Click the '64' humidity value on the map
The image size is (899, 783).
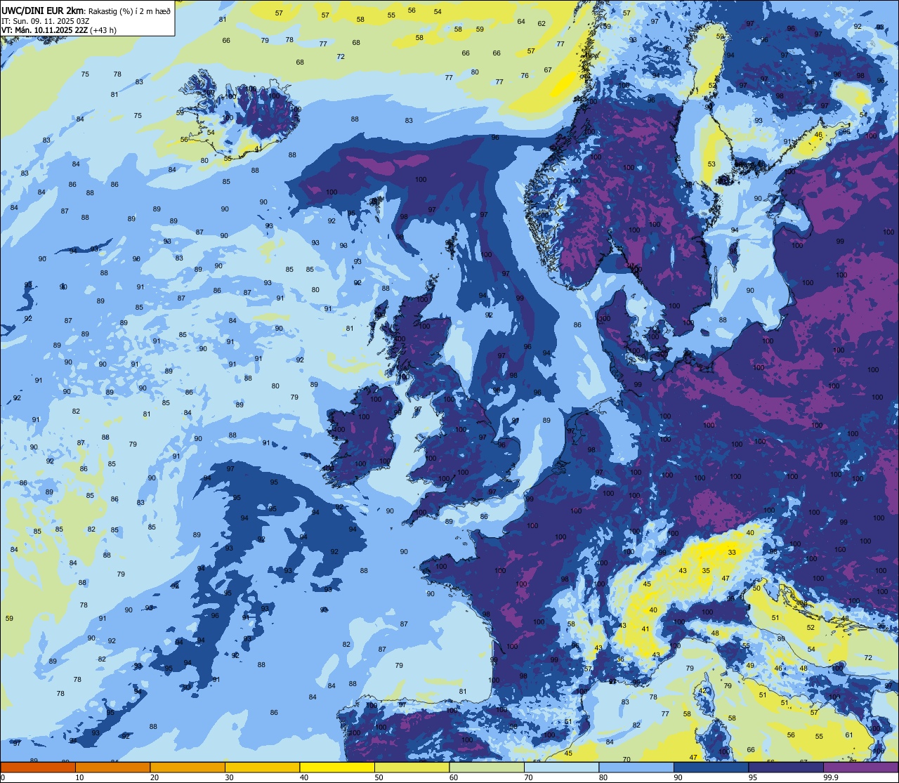coord(521,22)
